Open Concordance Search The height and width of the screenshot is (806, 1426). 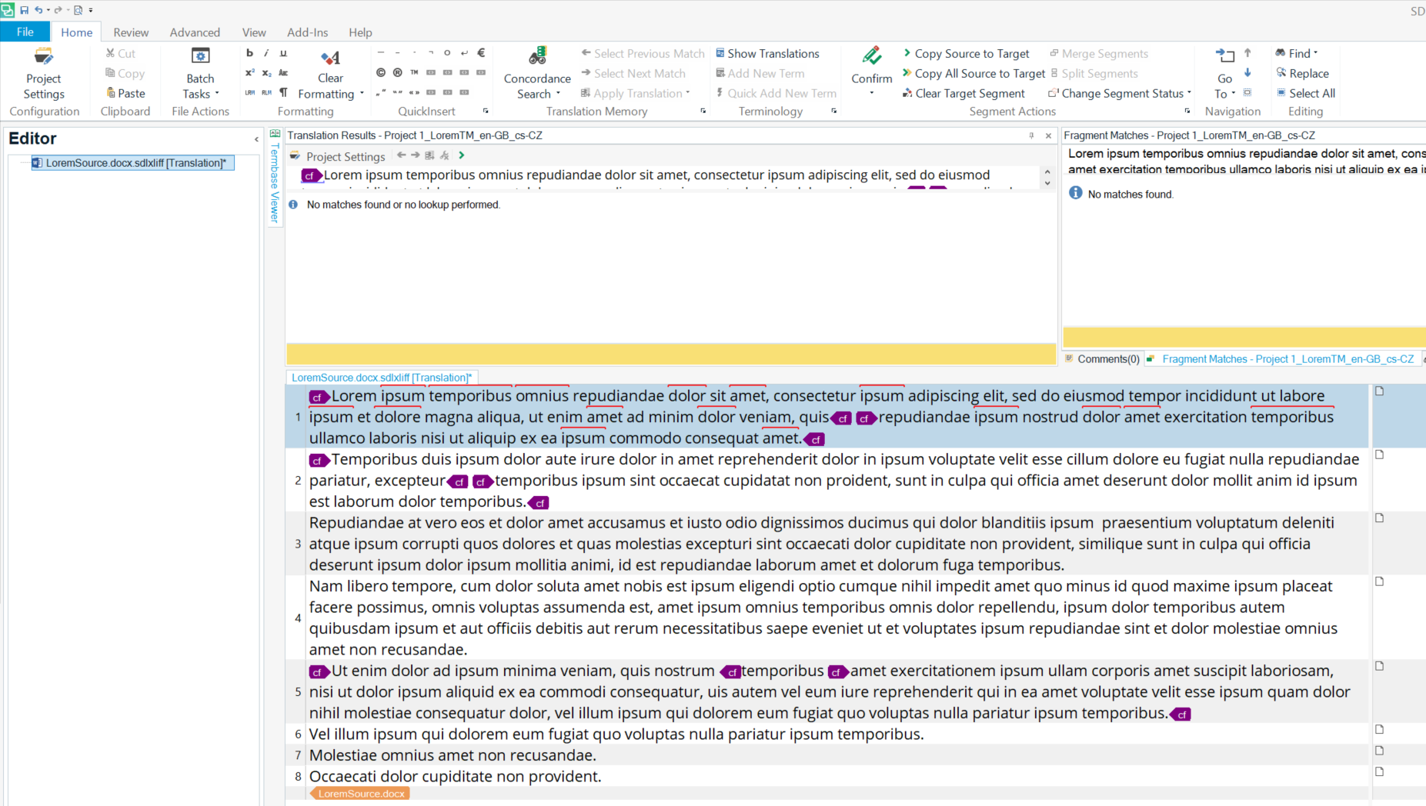537,74
